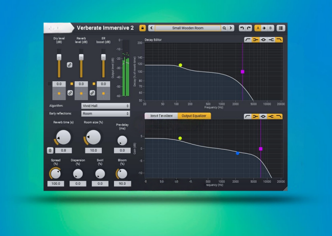The image size is (332, 236).
Task: Click the ER boost panner pad
Action: click(103, 93)
